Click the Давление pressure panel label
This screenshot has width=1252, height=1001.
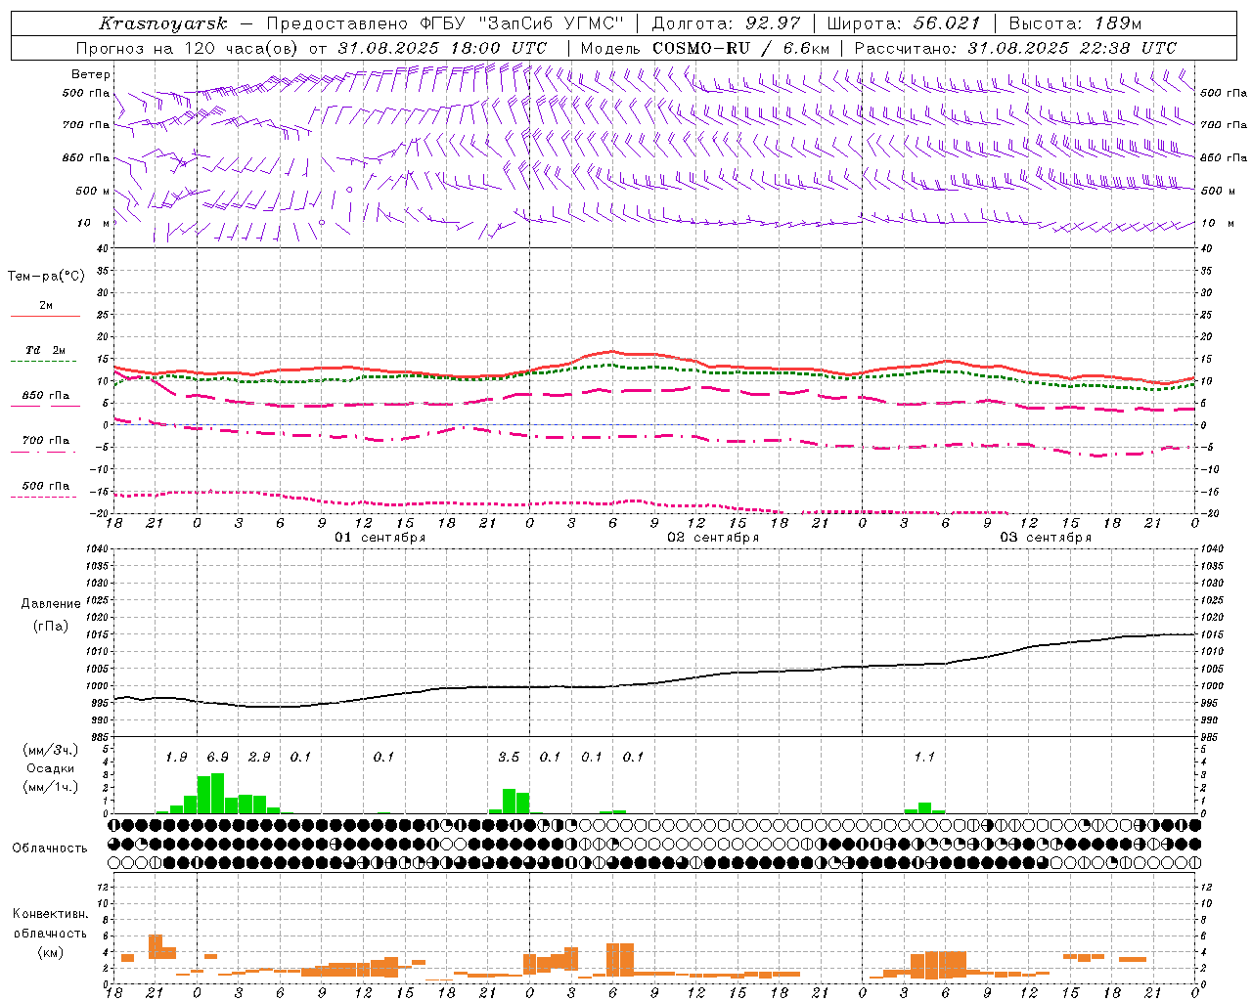click(50, 604)
